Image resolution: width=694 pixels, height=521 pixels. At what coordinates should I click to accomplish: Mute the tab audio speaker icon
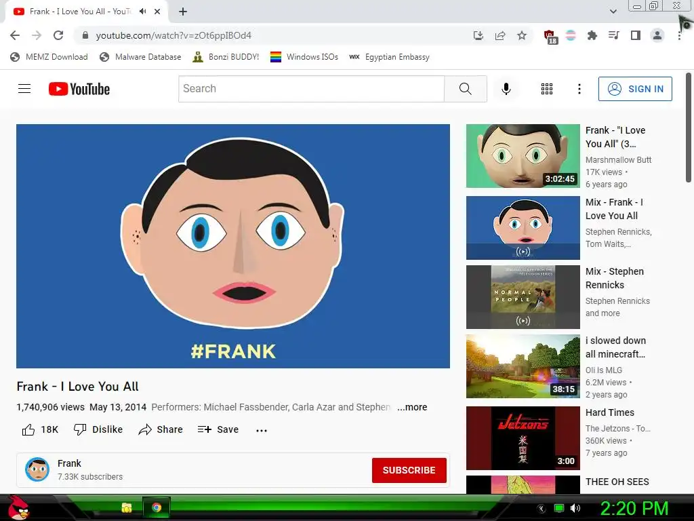(x=142, y=12)
